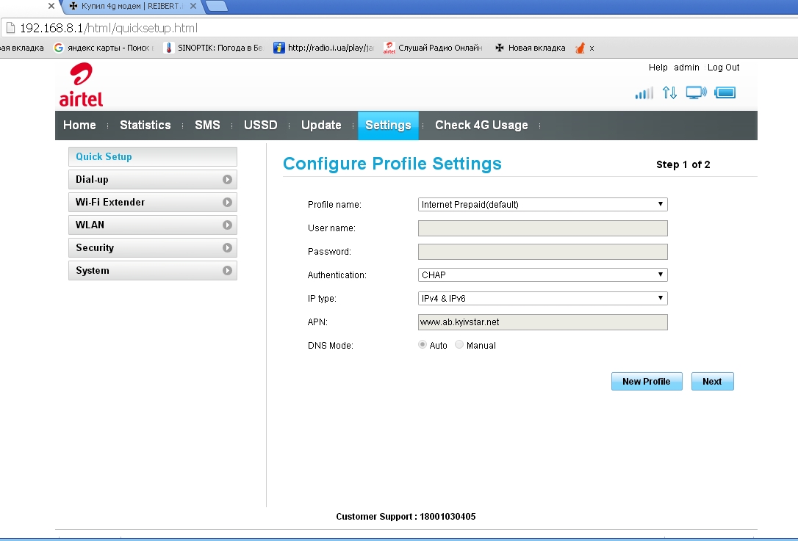
Task: Open the SINOPTIK weather bookmark
Action: point(212,48)
